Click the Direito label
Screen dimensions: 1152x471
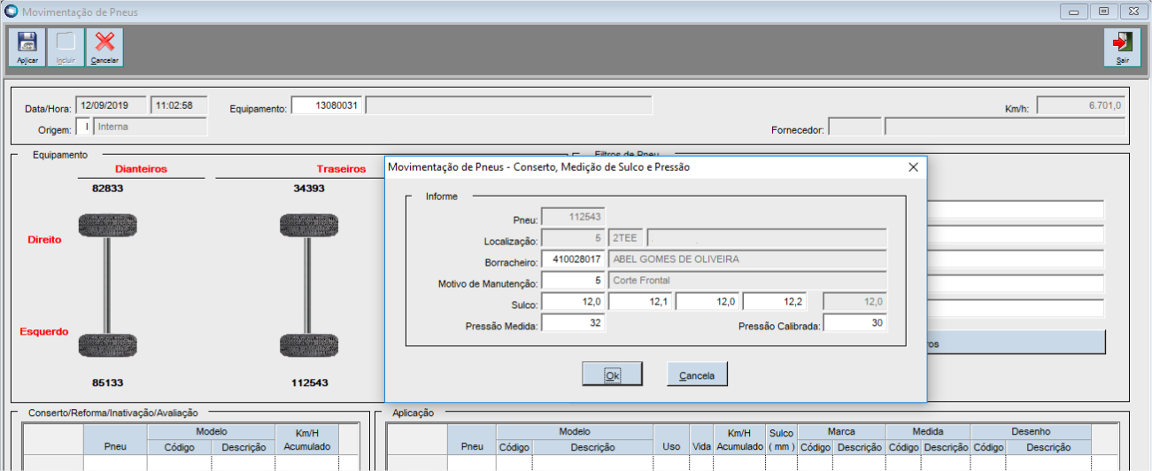coord(44,240)
